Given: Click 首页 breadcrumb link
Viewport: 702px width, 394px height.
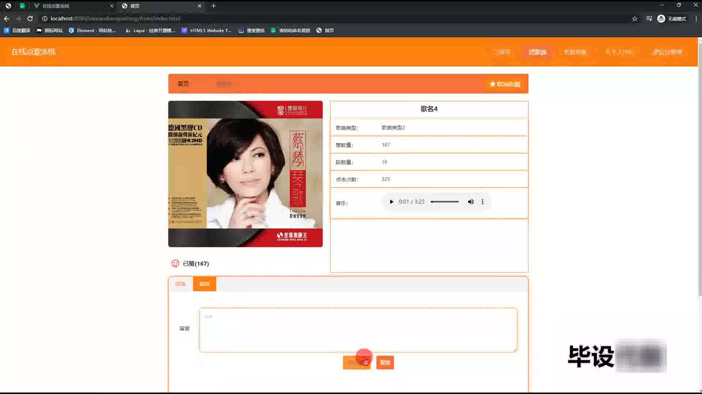Looking at the screenshot, I should (183, 84).
